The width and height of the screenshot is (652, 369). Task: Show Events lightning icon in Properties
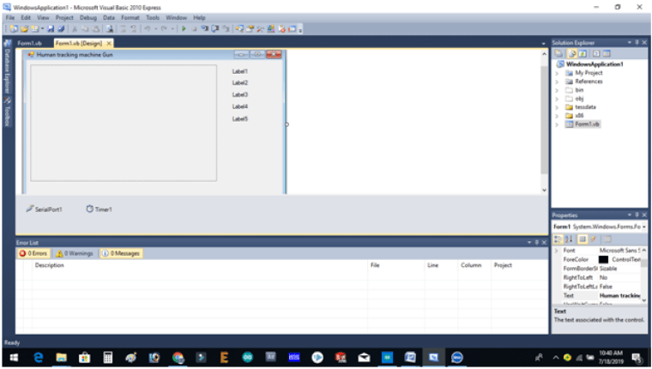tap(594, 239)
